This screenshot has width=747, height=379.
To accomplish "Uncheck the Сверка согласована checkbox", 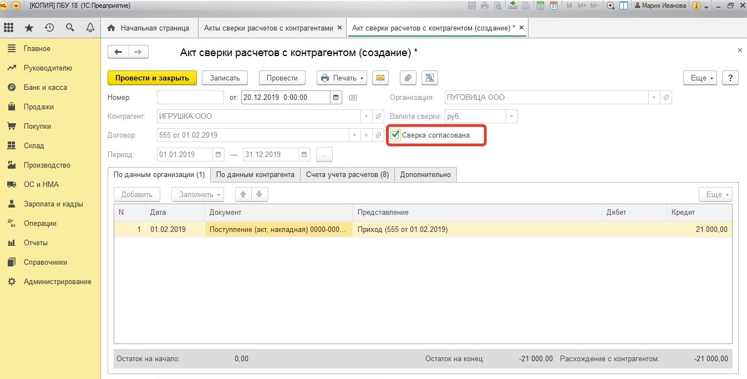I will click(x=395, y=135).
